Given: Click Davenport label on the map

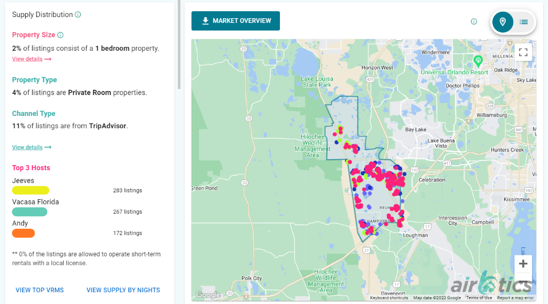Looking at the screenshot, I should [x=393, y=293].
